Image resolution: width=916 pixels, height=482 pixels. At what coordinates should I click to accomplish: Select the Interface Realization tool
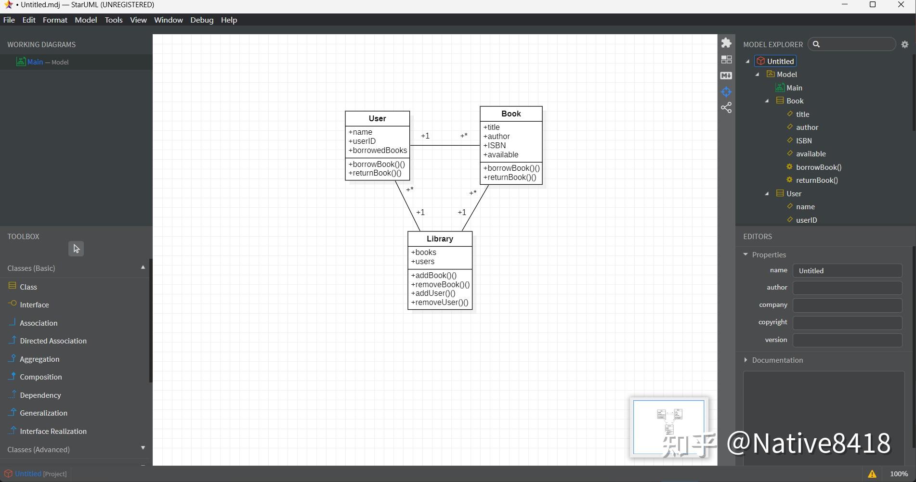pyautogui.click(x=53, y=431)
